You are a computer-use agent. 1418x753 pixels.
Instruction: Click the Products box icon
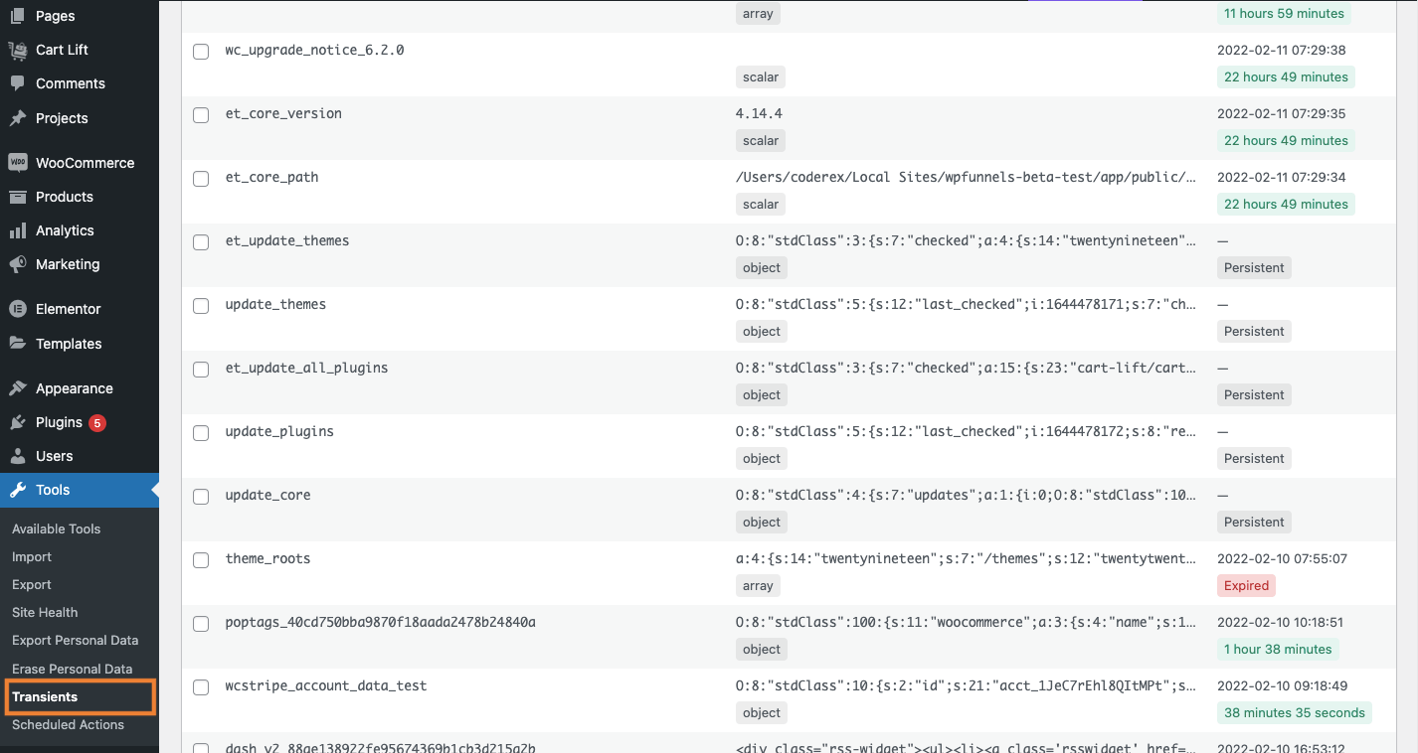click(18, 197)
